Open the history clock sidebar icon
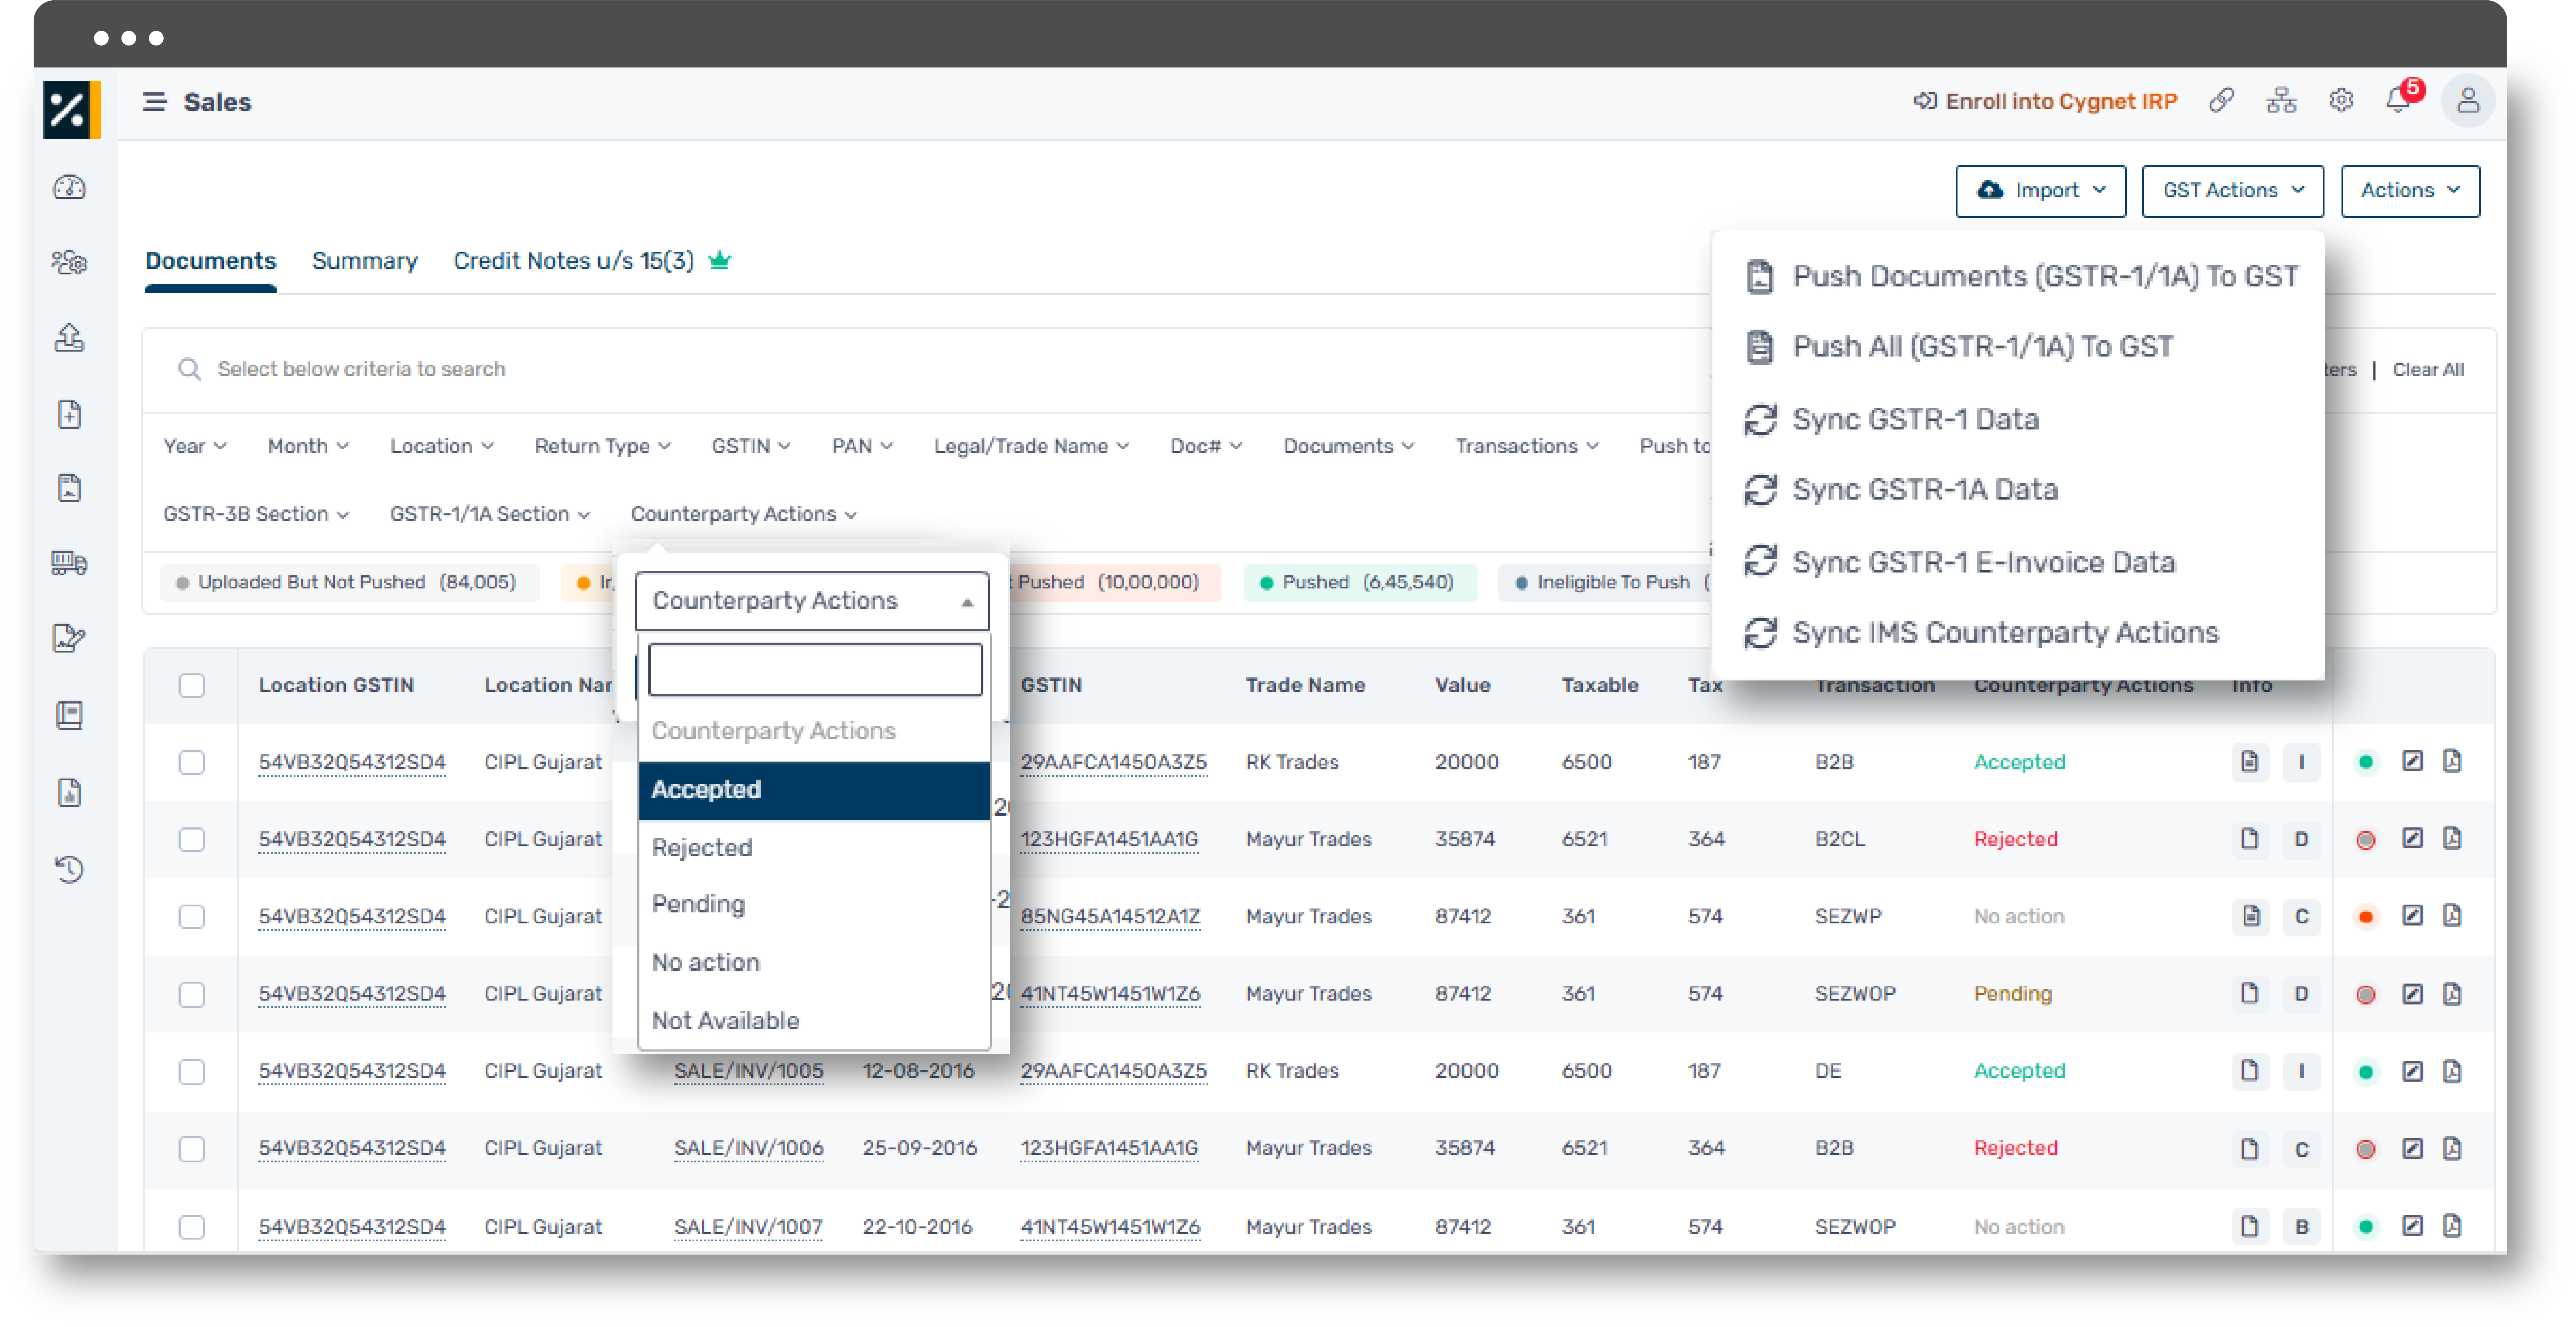Viewport: 2576px width, 1327px height. tap(69, 868)
